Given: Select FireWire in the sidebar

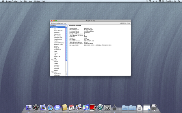Looking at the screenshot, I should coord(56,41).
